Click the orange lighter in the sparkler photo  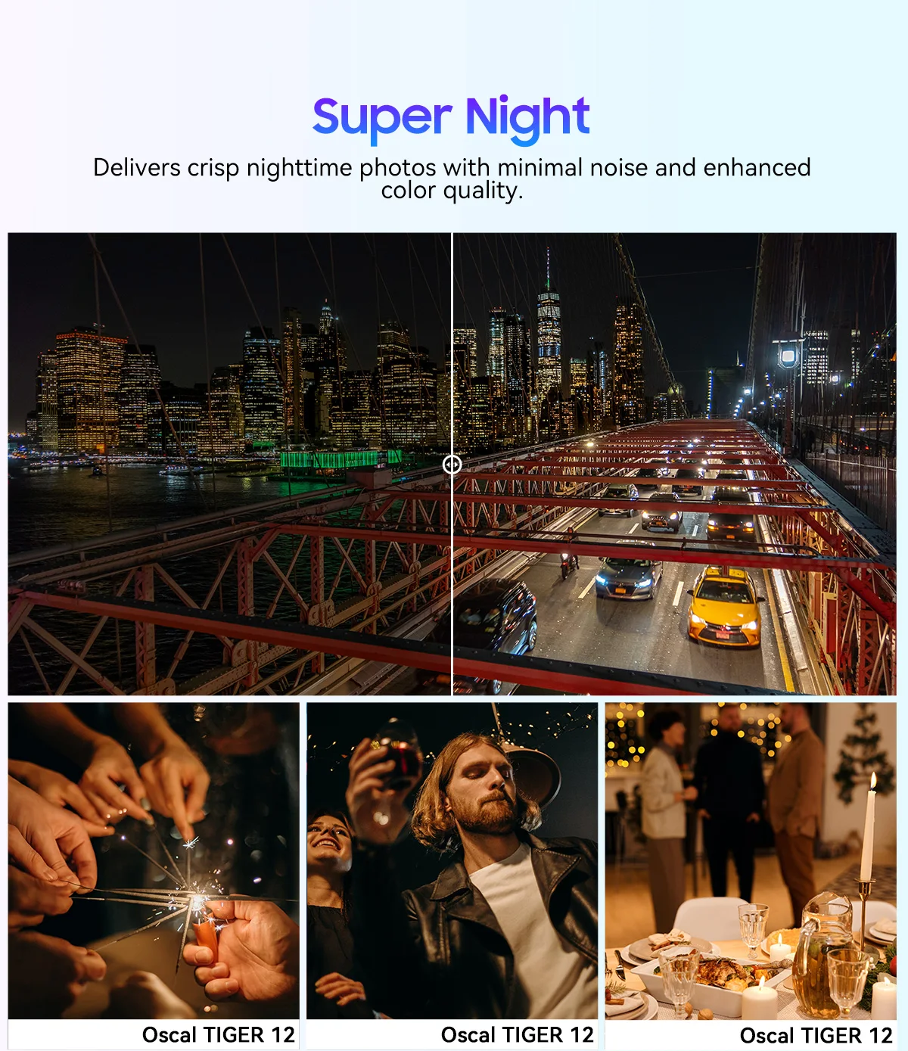[206, 936]
